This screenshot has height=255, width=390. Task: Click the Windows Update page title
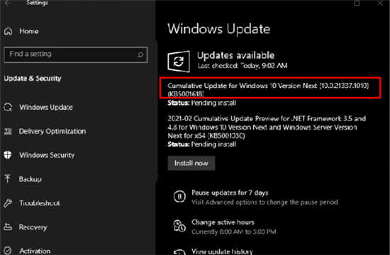coord(219,29)
